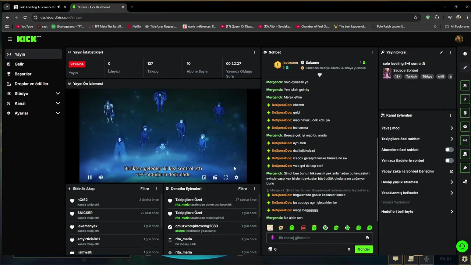Toggle Yalnızca ifadelerle sohbet switch
The height and width of the screenshot is (265, 471).
tap(449, 160)
